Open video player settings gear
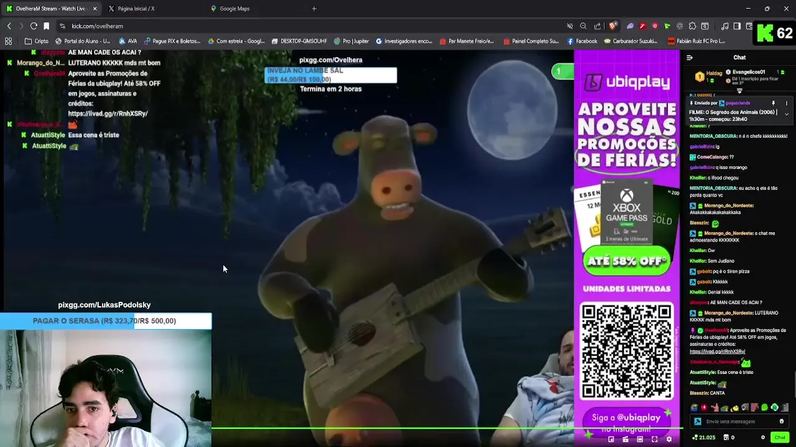 (669, 440)
